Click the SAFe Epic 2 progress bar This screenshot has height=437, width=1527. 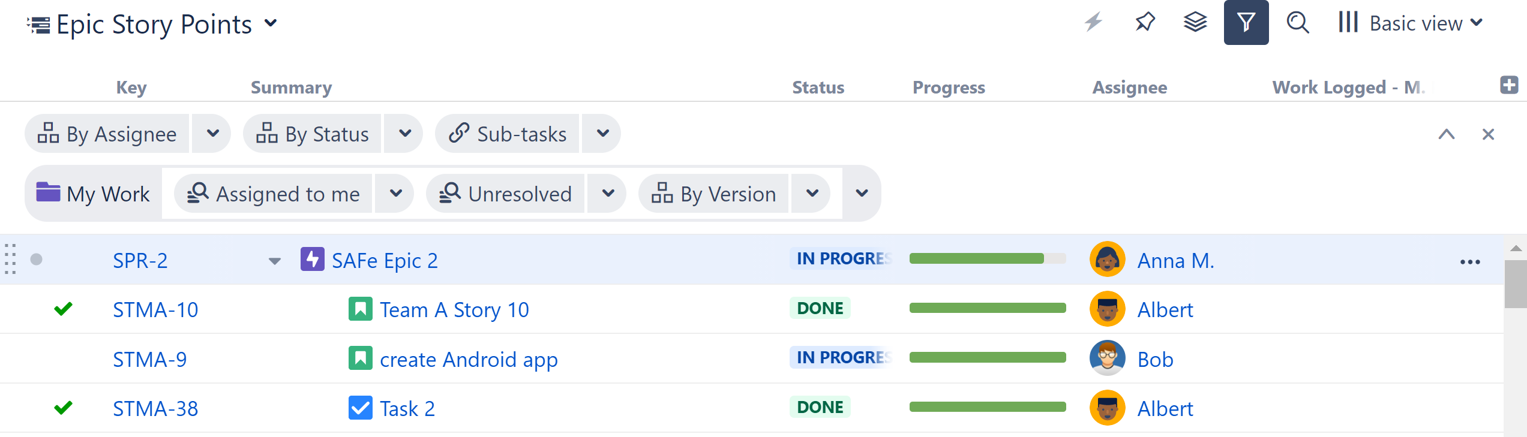click(x=987, y=258)
